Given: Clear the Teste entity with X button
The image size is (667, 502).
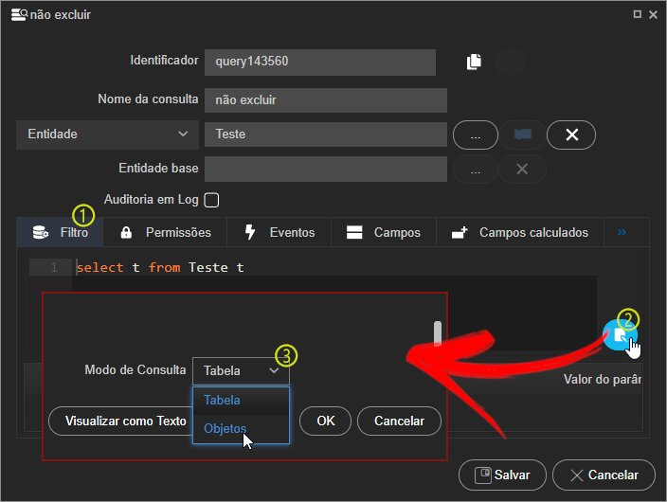Looking at the screenshot, I should pos(571,134).
